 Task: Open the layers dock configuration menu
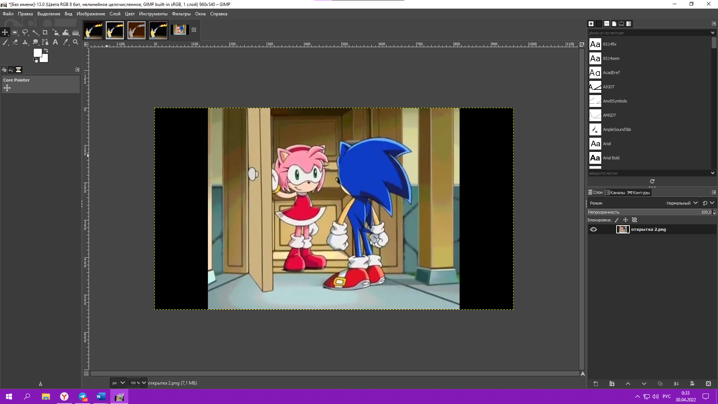click(714, 193)
